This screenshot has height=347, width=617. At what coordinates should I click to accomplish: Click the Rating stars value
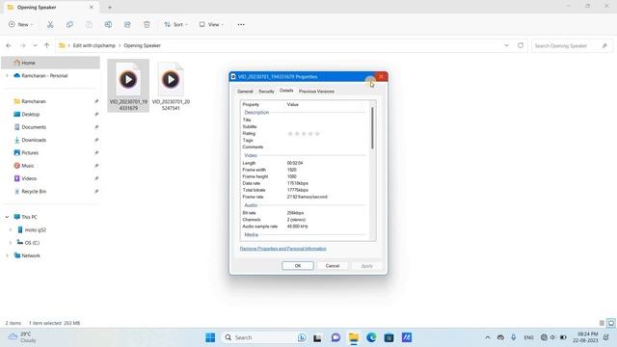click(x=304, y=134)
